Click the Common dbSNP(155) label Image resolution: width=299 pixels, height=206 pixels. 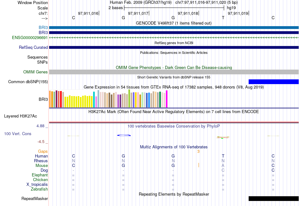tap(28, 82)
